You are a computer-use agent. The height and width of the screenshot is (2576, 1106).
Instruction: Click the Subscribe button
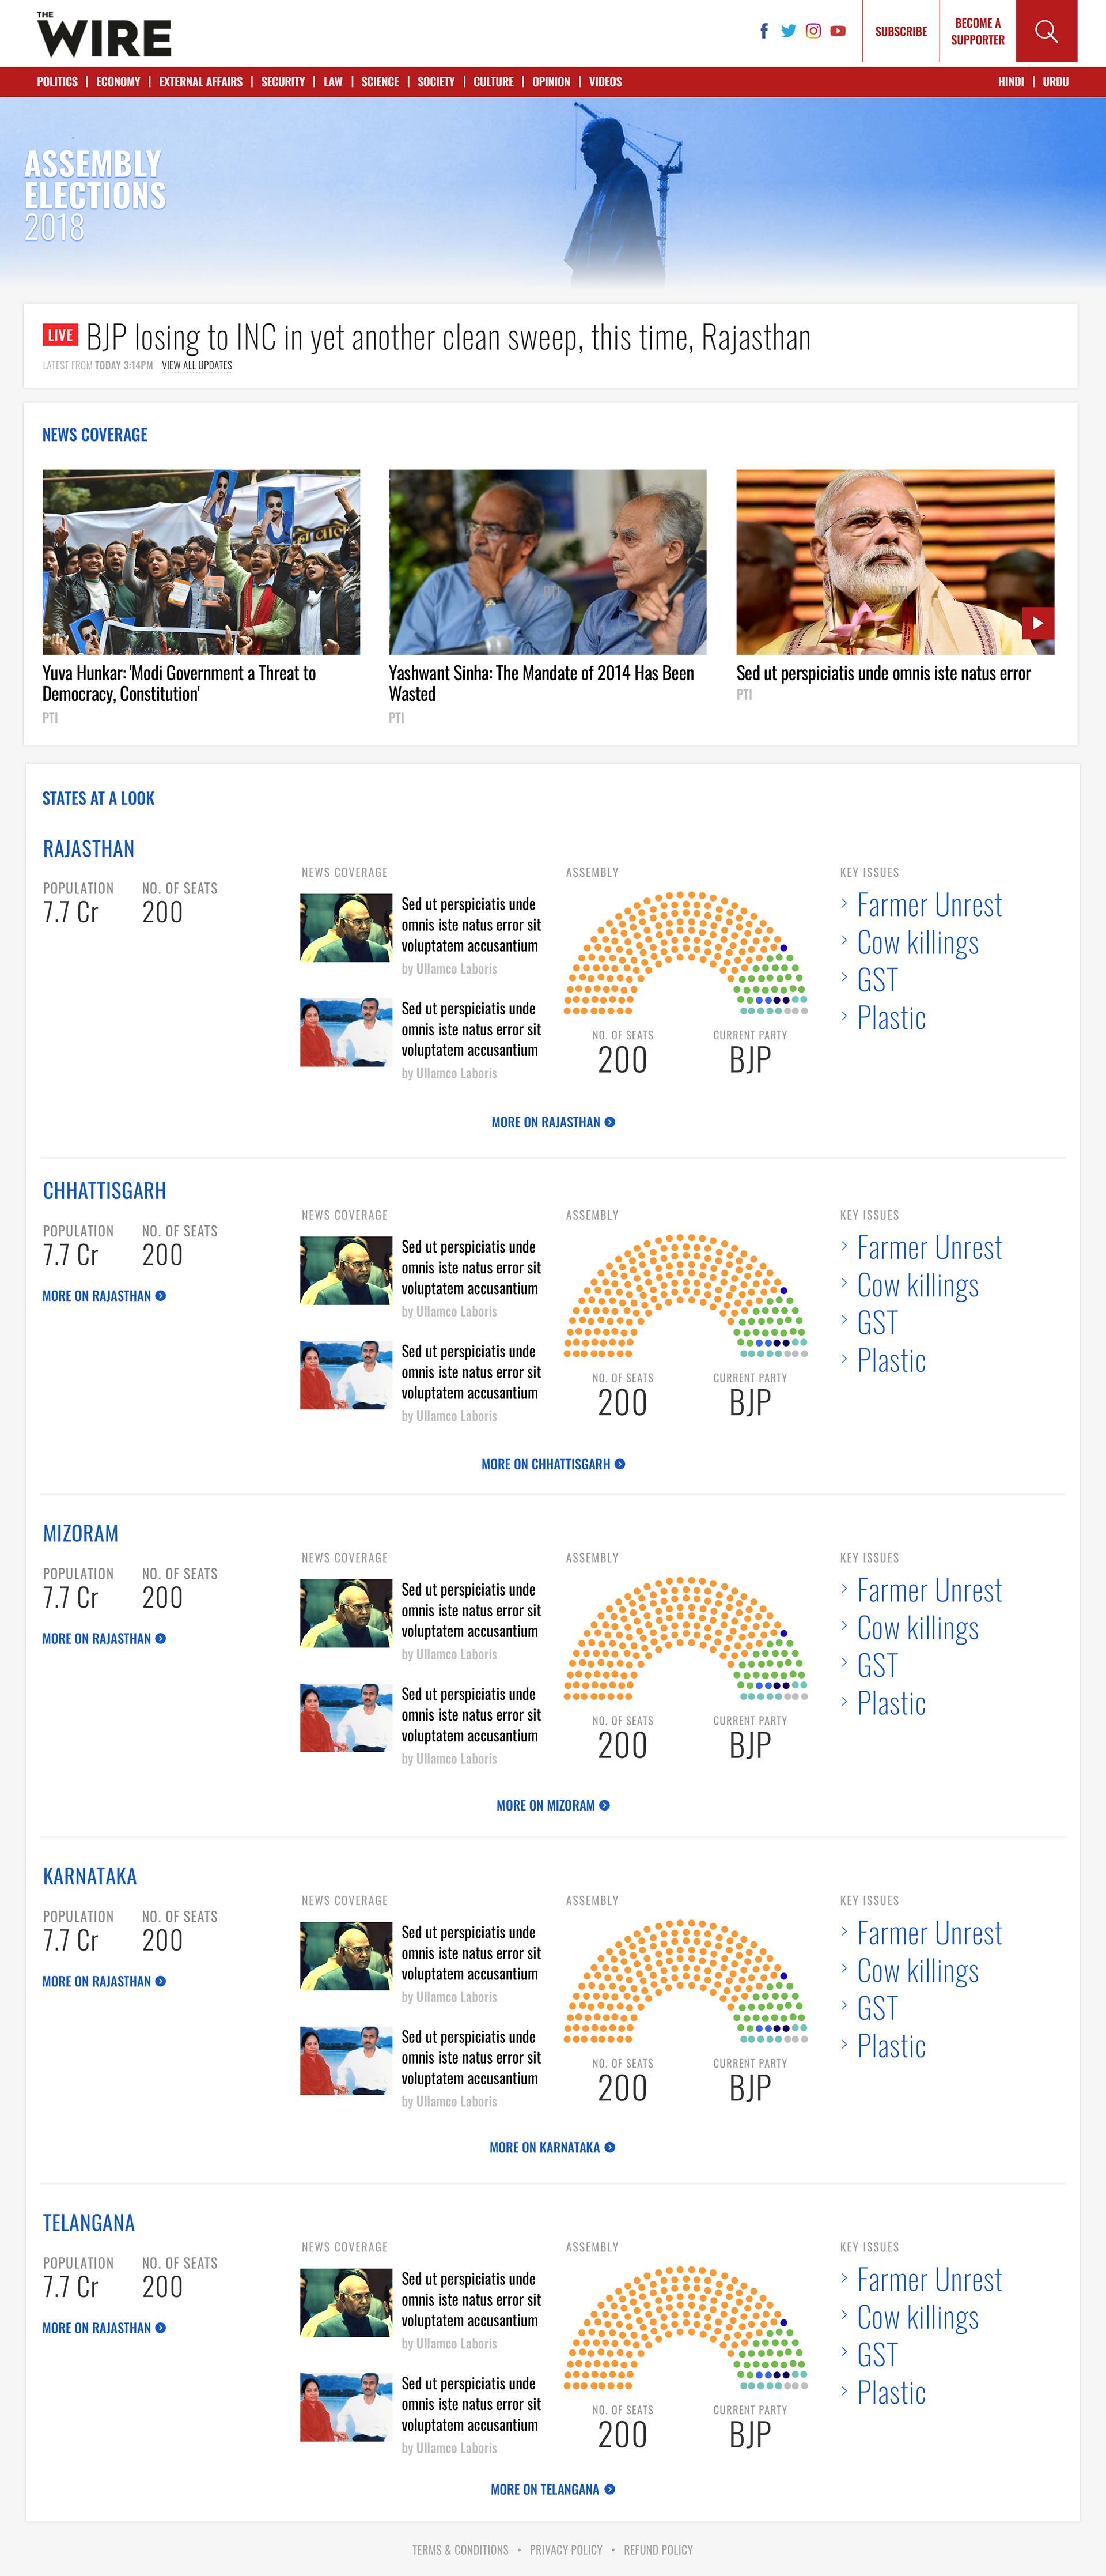901,31
